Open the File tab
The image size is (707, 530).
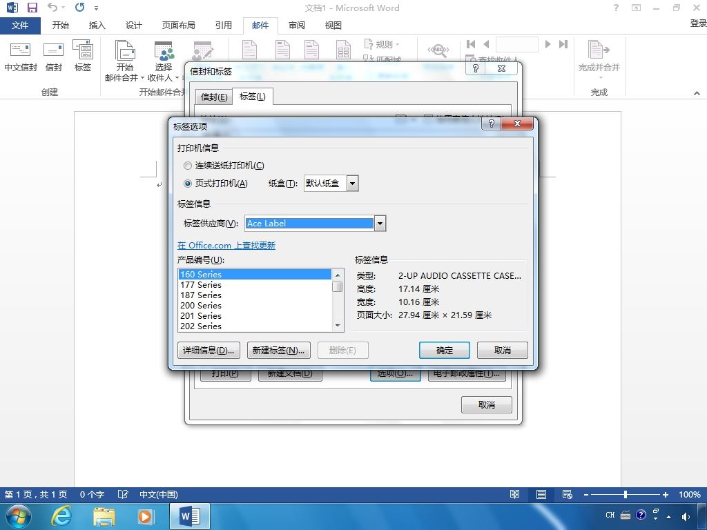[20, 26]
